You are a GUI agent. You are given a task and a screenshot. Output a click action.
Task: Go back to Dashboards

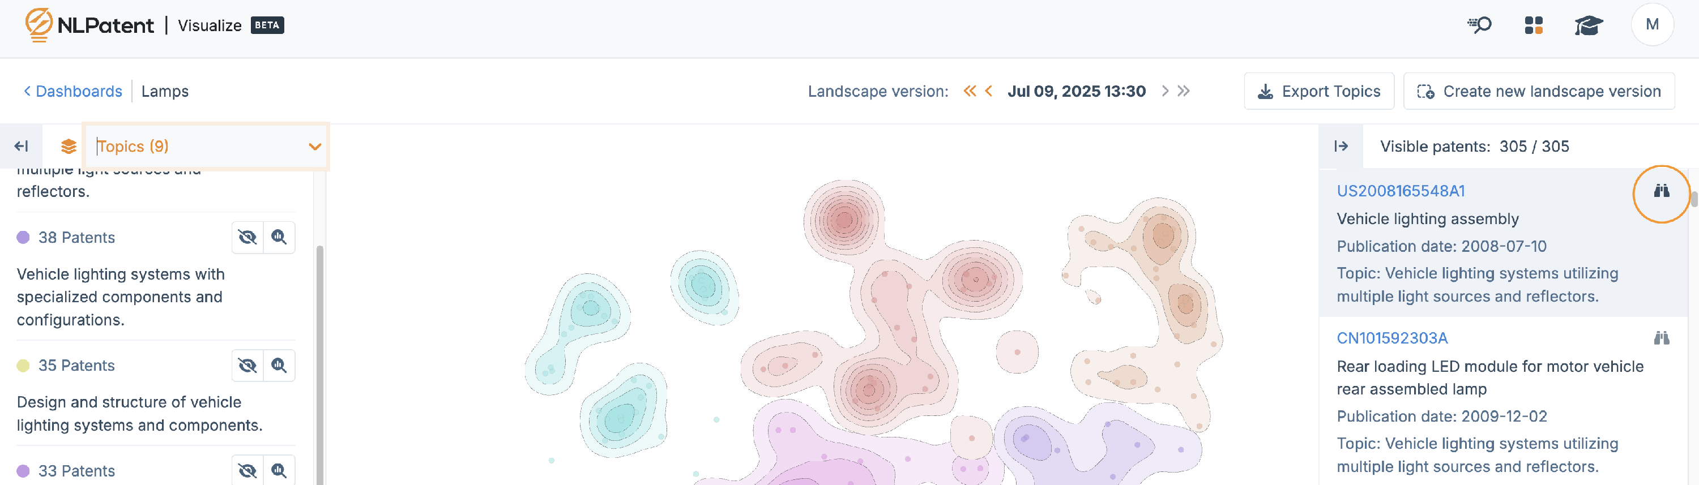(73, 91)
